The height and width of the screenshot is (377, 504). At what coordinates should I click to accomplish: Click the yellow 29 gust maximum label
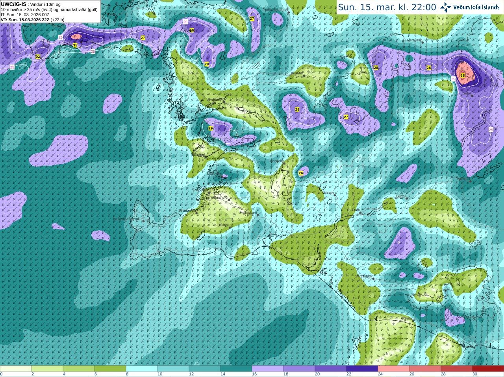[211, 128]
